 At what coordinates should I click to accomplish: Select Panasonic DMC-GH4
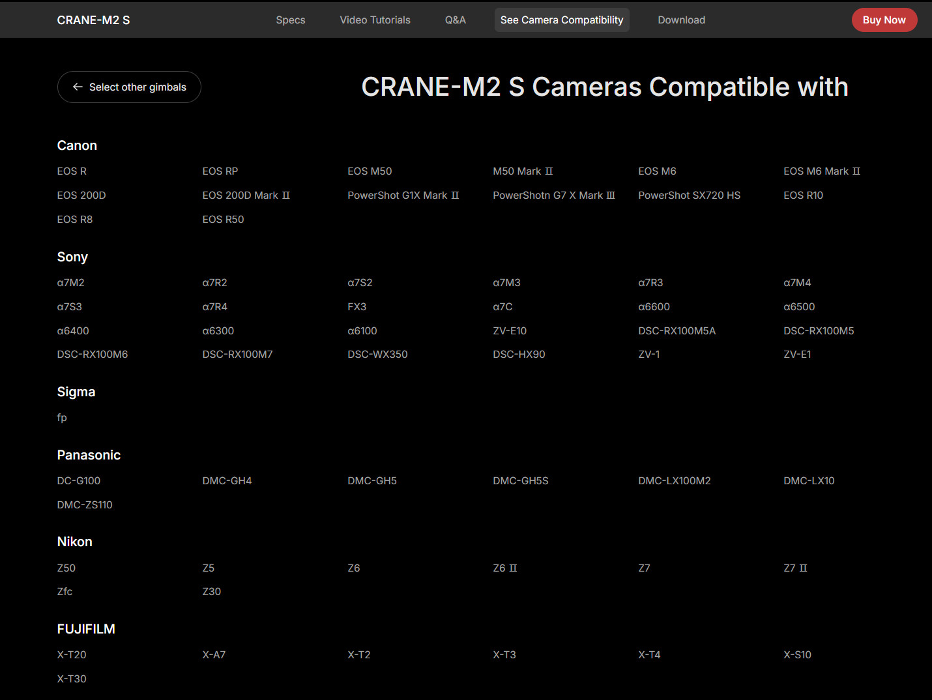tap(227, 481)
